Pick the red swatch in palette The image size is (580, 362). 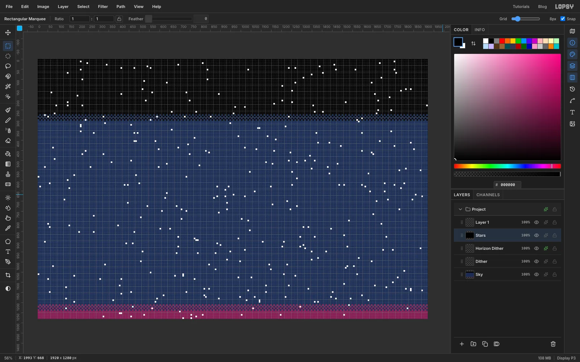coord(502,41)
